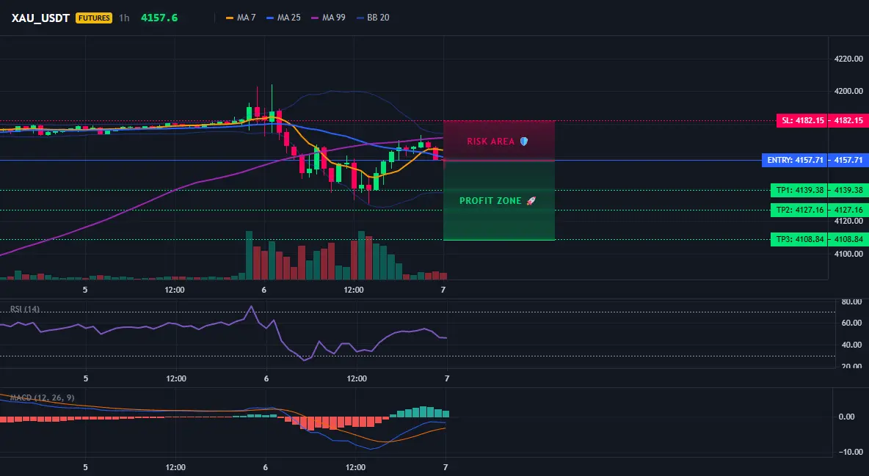The height and width of the screenshot is (476, 869).
Task: Toggle the MA 7 legend item
Action: point(241,18)
